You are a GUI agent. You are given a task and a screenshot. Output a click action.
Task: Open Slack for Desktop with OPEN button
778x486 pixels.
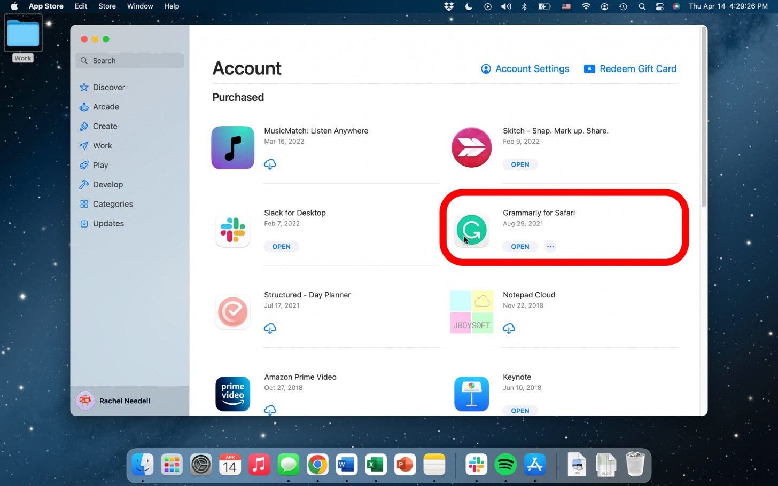tap(281, 246)
